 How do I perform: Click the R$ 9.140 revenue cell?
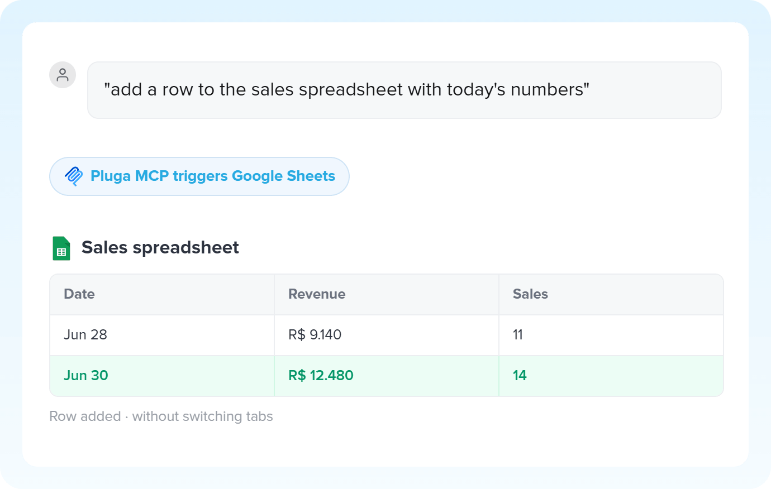click(x=387, y=335)
